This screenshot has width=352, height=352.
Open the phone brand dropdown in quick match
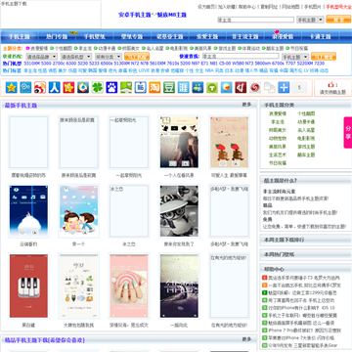pyautogui.click(x=42, y=57)
